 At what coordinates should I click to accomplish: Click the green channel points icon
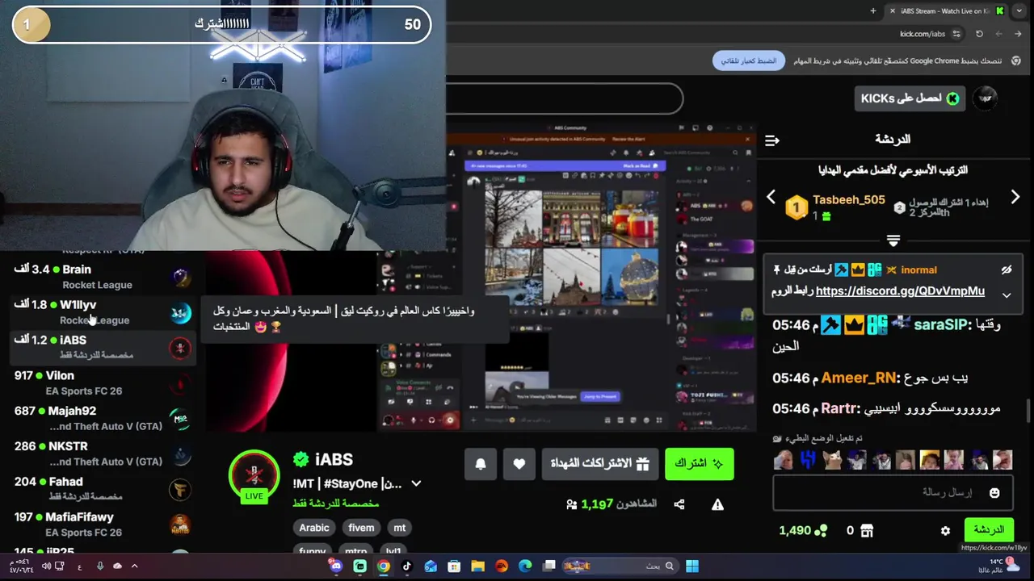(822, 530)
